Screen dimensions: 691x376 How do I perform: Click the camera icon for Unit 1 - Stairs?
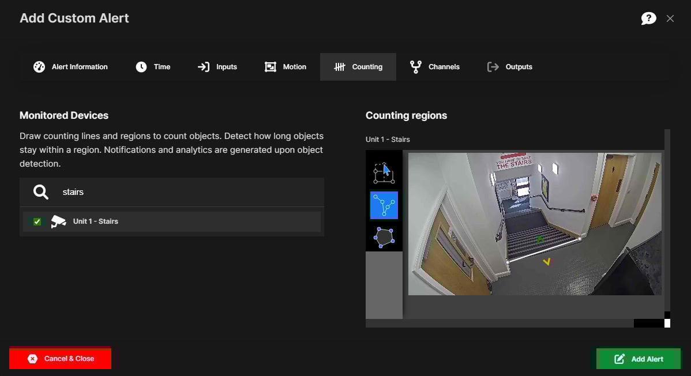pyautogui.click(x=58, y=221)
